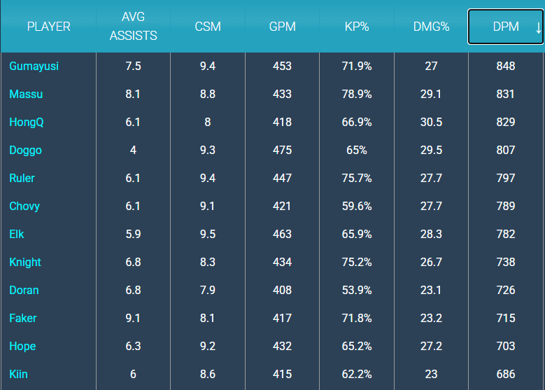Click the KP% column header
This screenshot has width=545, height=390.
(x=357, y=27)
